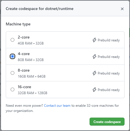Open the Contact our team link
Image resolution: width=130 pixels, height=131 pixels.
(x=57, y=106)
